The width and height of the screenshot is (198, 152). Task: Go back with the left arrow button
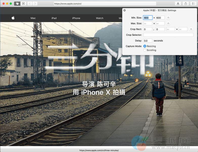30,4
